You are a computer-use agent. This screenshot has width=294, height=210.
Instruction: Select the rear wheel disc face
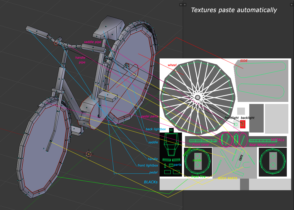click(x=128, y=77)
